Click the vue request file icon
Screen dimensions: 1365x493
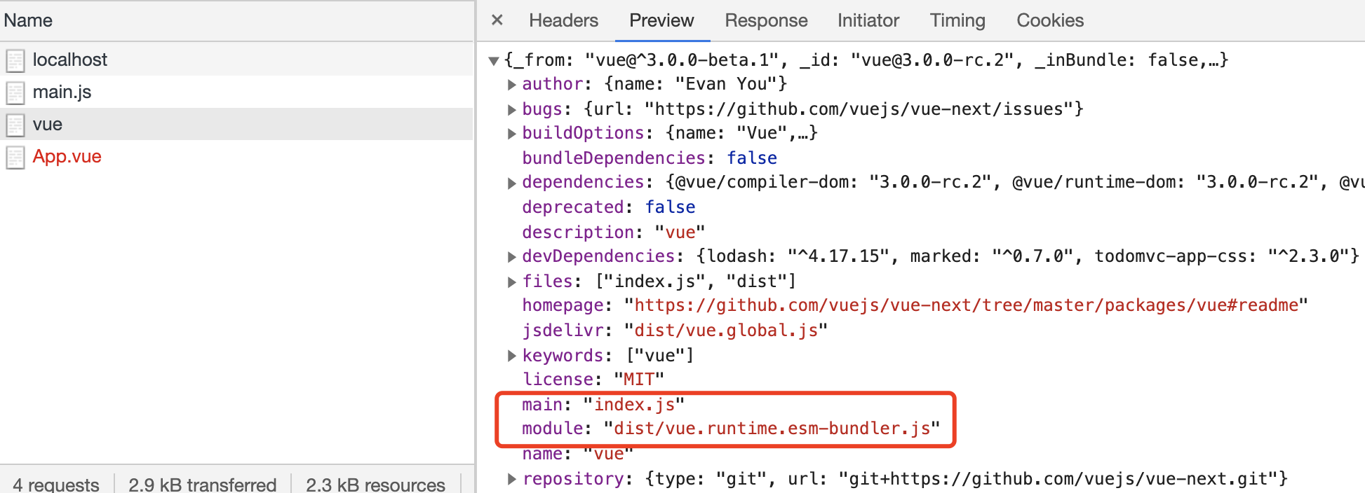coord(15,125)
